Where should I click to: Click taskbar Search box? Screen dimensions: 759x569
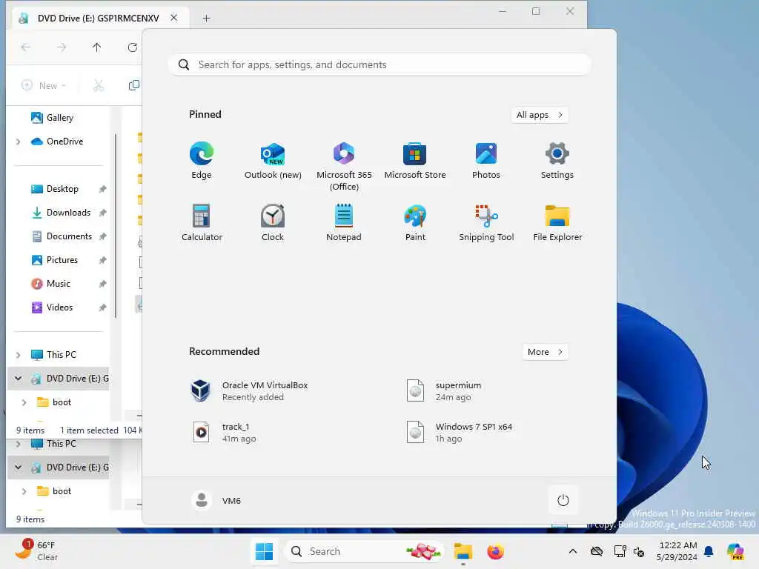(x=363, y=551)
